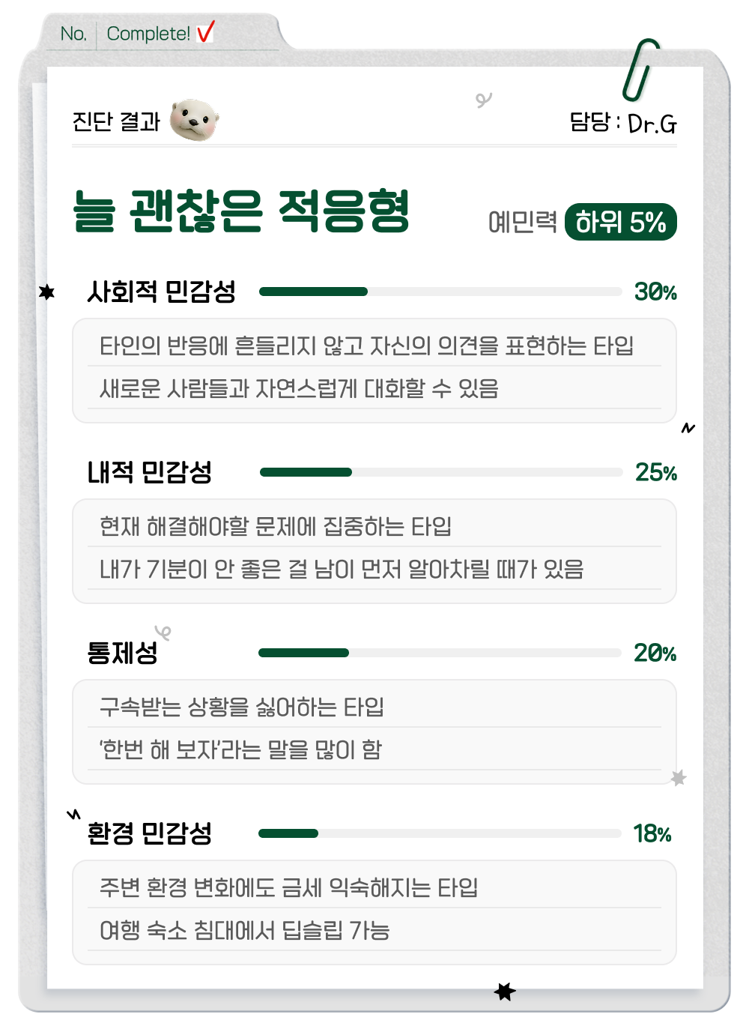Screen dimensions: 749x1029
Task: Click the 환경 민감성 progress bar
Action: (x=440, y=833)
